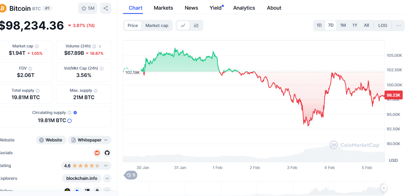407x196 pixels.
Task: Click the circulating supply info icon
Action: 69,113
